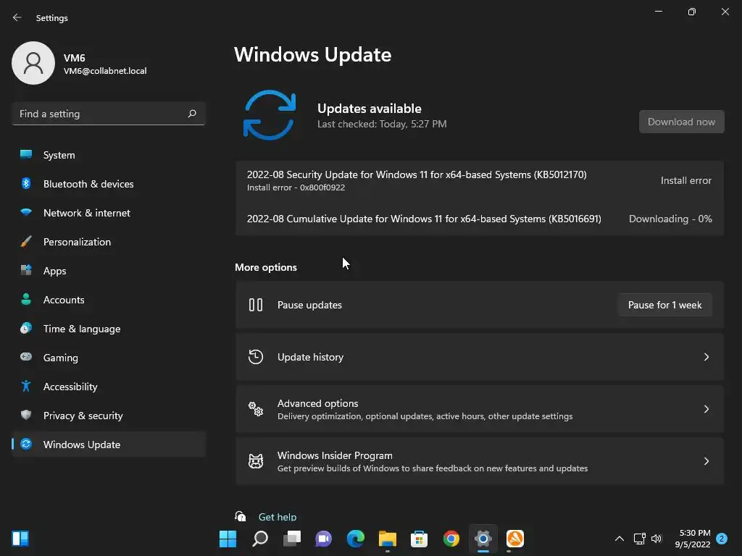Click the Find a setting search field
Viewport: 742px width, 556px height.
[109, 114]
